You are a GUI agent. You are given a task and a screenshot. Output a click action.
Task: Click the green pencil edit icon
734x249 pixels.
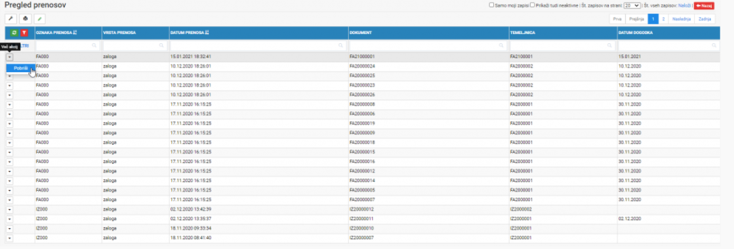(x=40, y=19)
